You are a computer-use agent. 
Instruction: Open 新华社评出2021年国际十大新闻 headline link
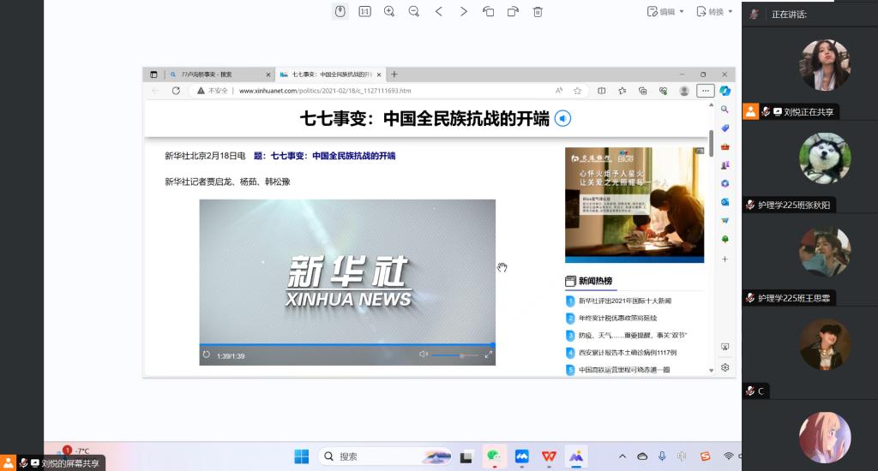coord(625,301)
